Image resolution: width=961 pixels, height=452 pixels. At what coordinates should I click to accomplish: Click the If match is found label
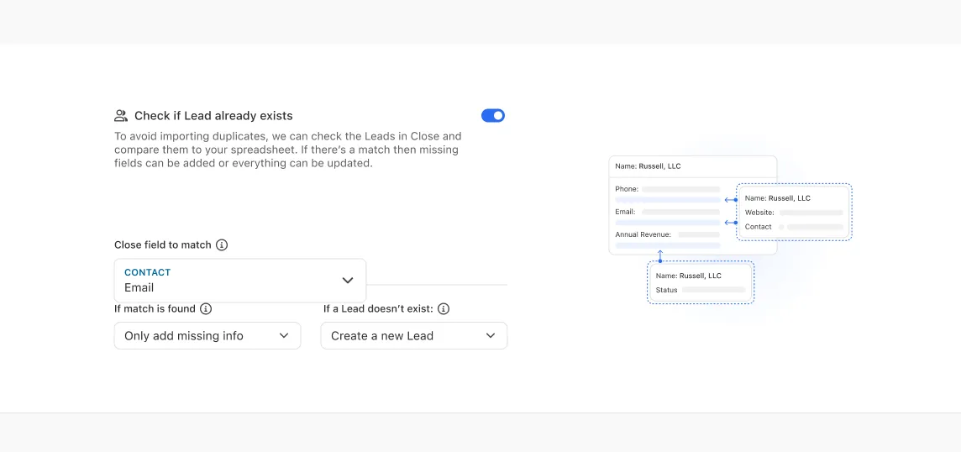coord(155,309)
